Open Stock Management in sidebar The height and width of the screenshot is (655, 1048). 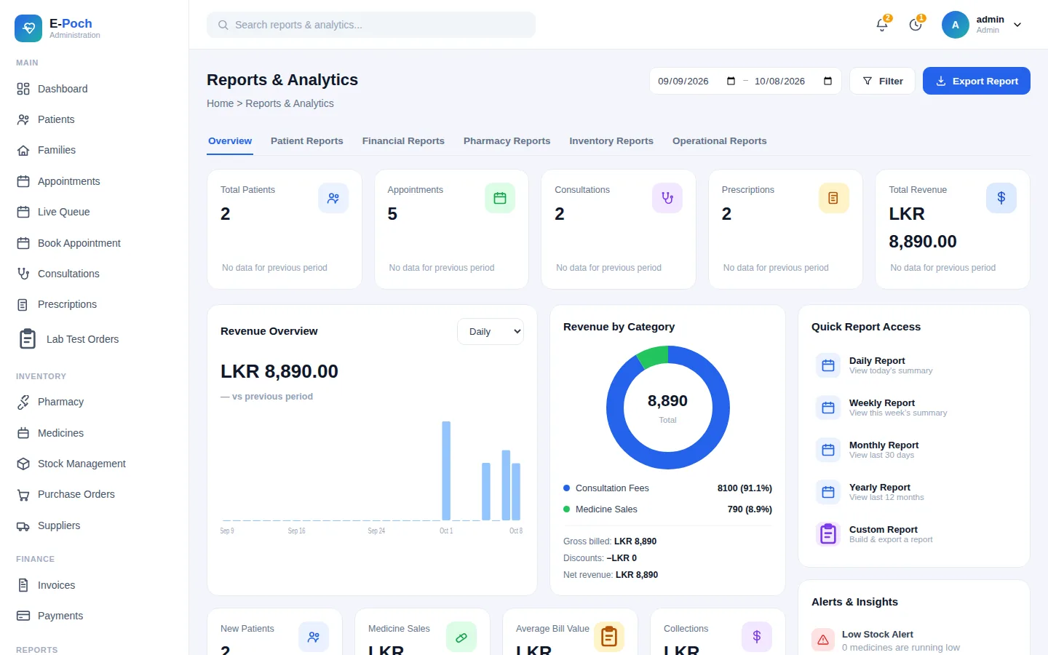pyautogui.click(x=95, y=464)
